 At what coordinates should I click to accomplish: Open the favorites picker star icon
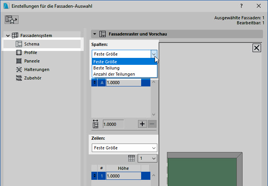pos(12,20)
